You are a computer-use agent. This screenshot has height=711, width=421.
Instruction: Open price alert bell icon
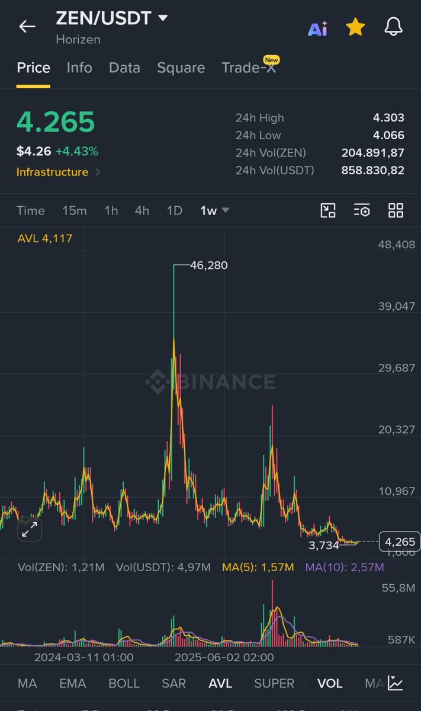pyautogui.click(x=394, y=27)
